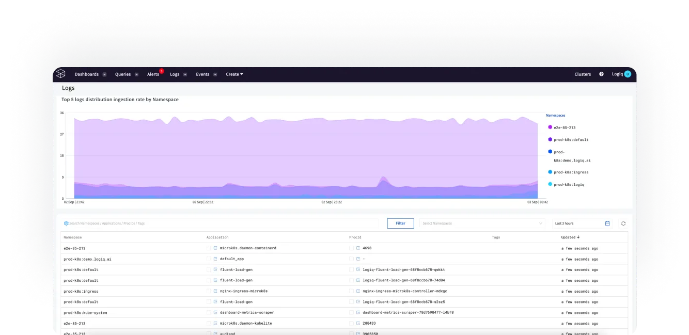
Task: Click the fluent-load-gen view icon in the qwkkt row
Action: coord(215,270)
